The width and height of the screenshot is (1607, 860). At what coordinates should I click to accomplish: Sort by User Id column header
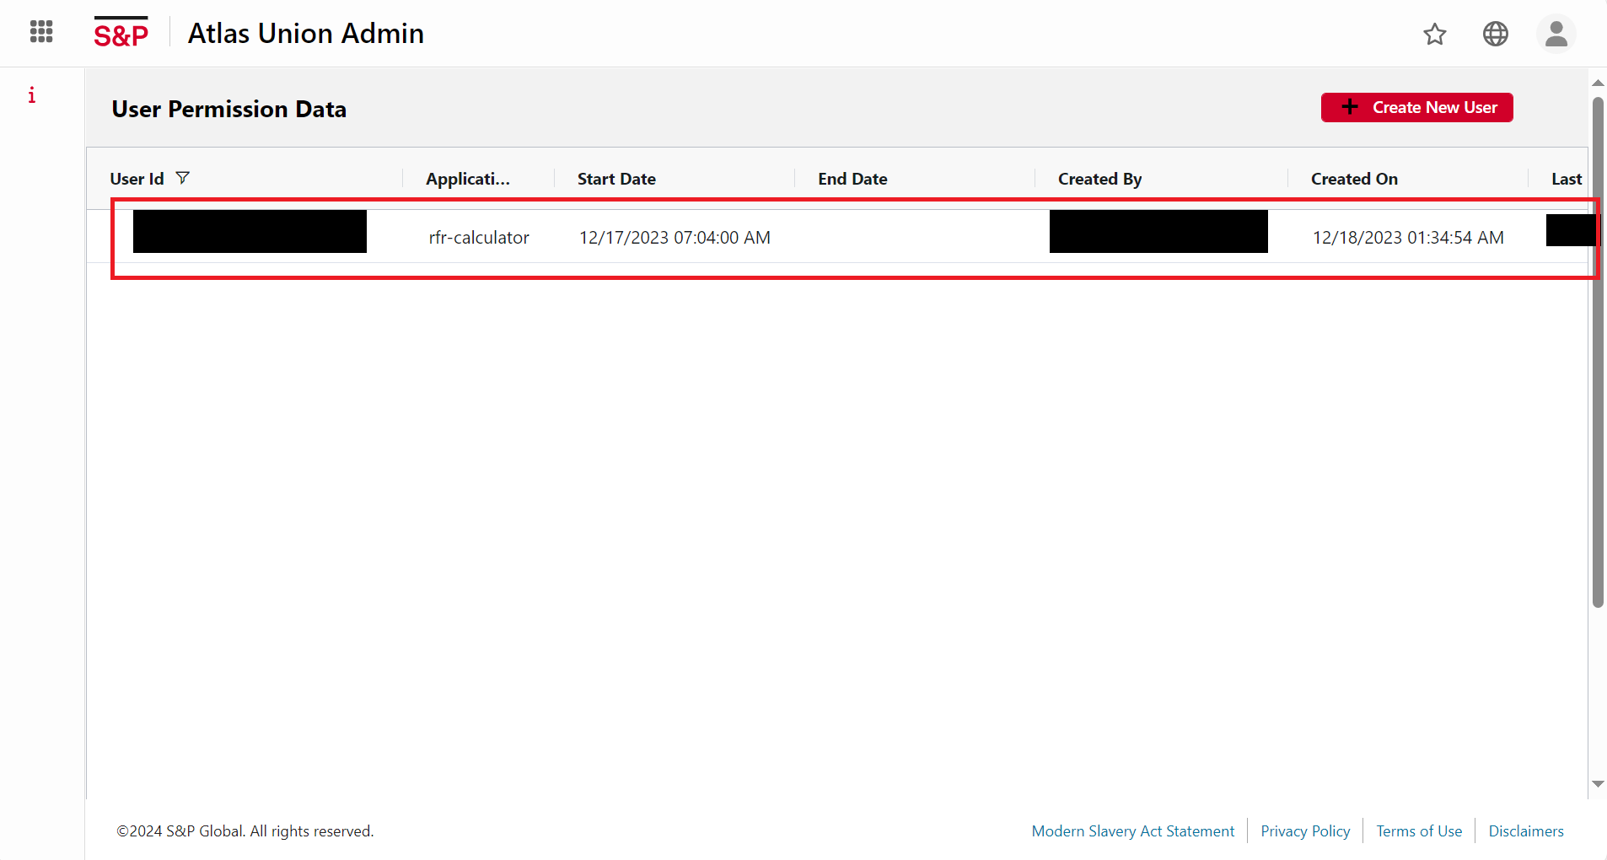click(137, 179)
